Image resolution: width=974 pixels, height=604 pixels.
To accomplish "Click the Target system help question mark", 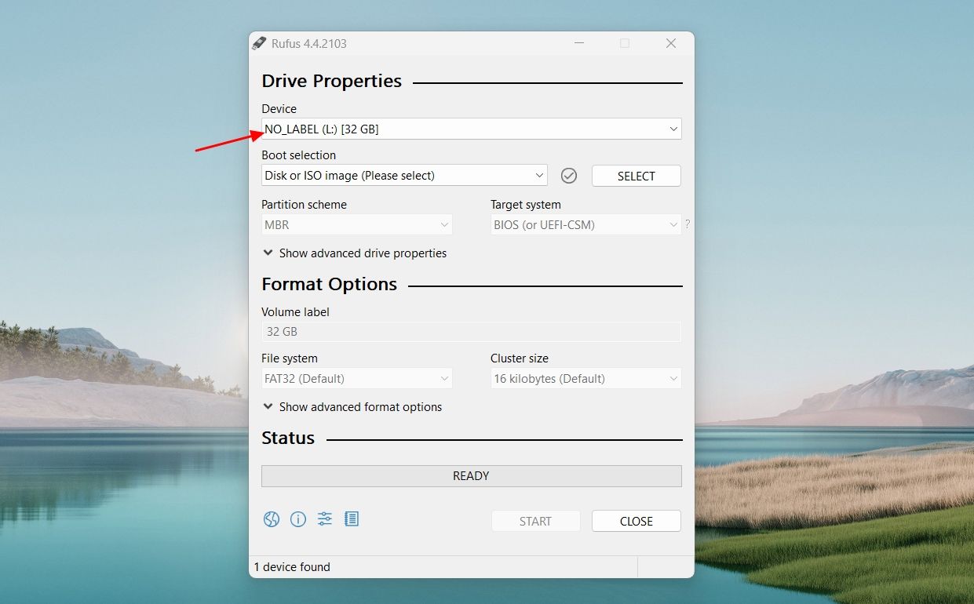I will [x=688, y=224].
